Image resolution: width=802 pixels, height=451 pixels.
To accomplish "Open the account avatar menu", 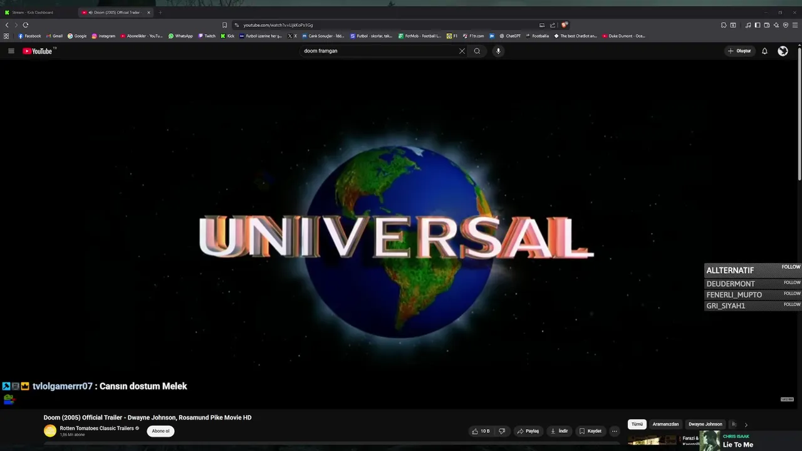I will (783, 51).
